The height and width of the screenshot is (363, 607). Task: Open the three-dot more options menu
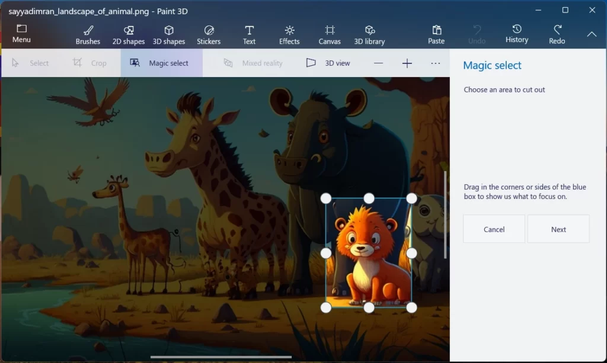coord(436,63)
